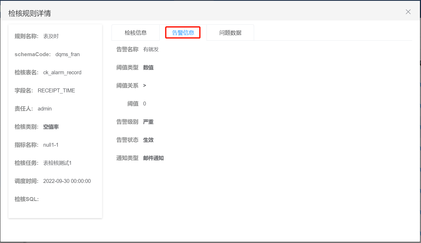
Task: Click the 告警级别 value 严重
Action: click(x=148, y=122)
